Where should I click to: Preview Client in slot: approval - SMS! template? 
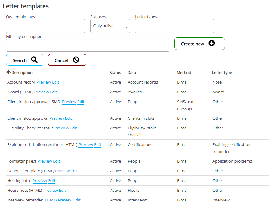69,102
